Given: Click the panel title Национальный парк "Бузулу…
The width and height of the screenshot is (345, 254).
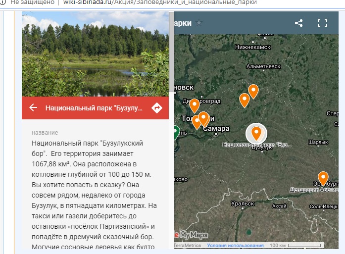Looking at the screenshot, I should click(x=94, y=108).
